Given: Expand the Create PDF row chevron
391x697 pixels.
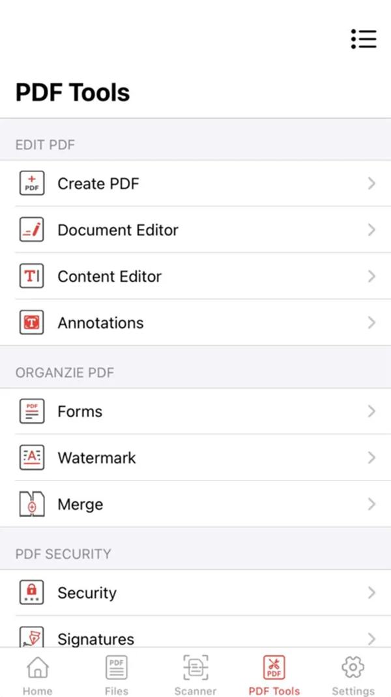Looking at the screenshot, I should [372, 183].
